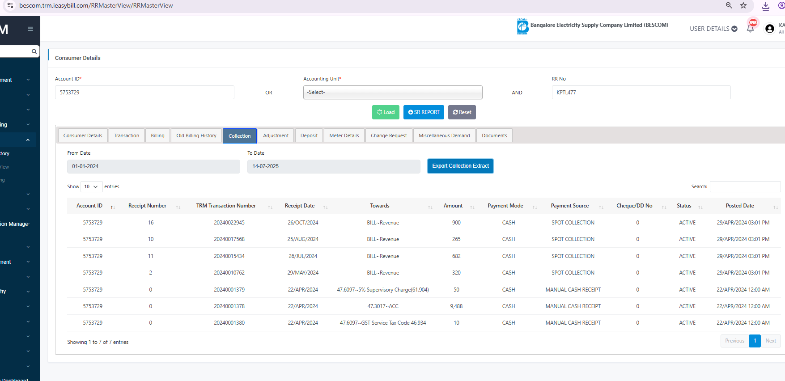This screenshot has width=785, height=381.
Task: Expand the 'ing' sidebar menu
Action: click(16, 125)
